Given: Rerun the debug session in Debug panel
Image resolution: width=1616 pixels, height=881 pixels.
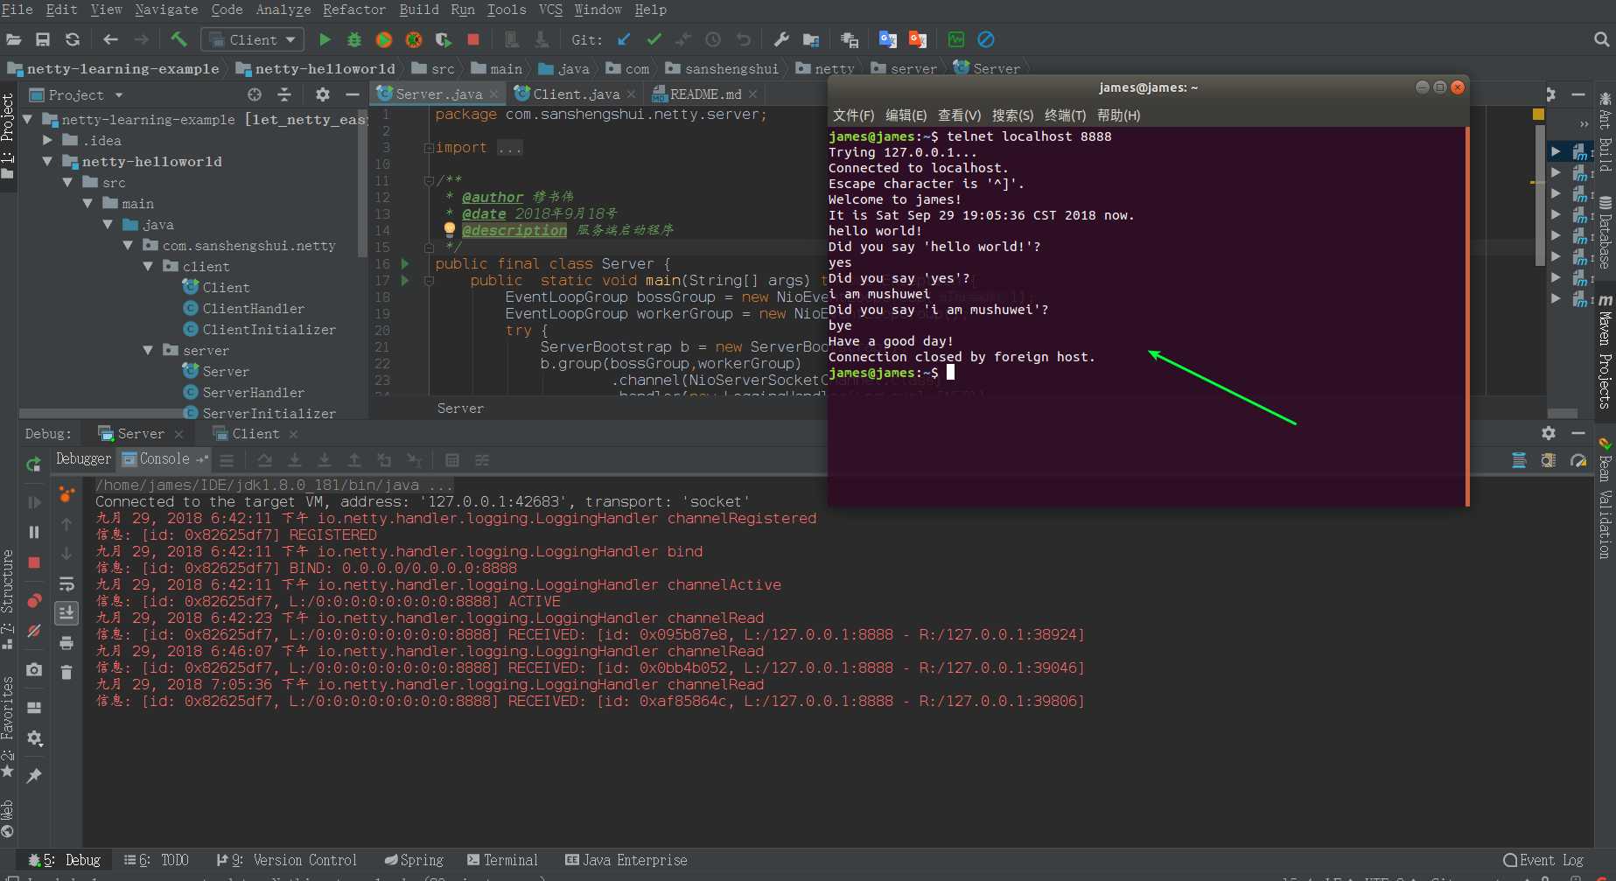Looking at the screenshot, I should click(x=34, y=464).
